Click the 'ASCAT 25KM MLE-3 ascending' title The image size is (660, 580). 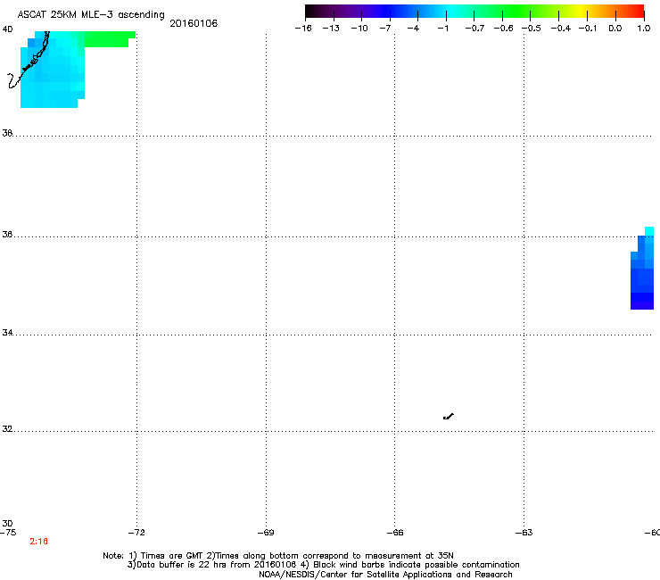point(91,15)
